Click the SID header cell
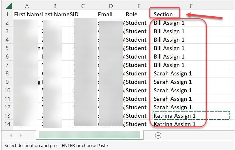 point(83,14)
